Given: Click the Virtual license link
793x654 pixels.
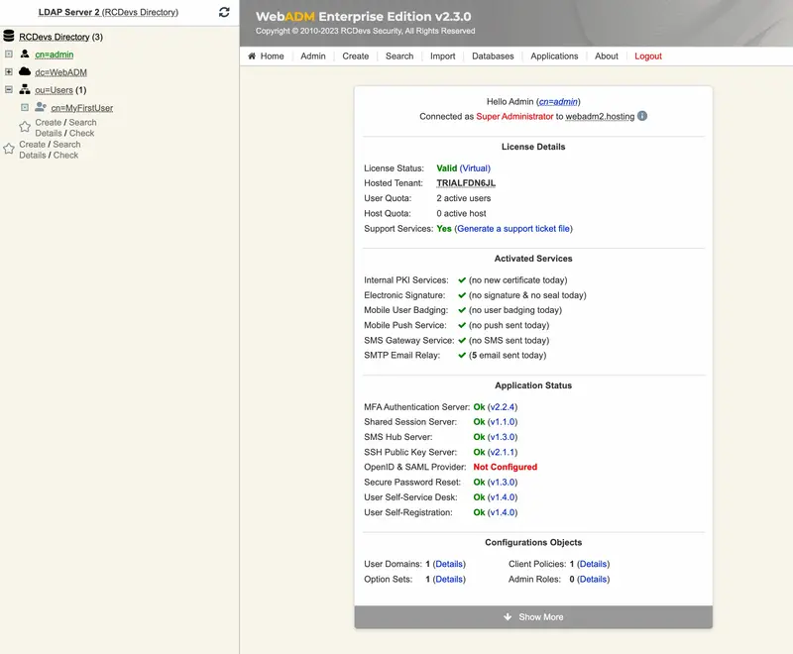Looking at the screenshot, I should click(x=475, y=168).
